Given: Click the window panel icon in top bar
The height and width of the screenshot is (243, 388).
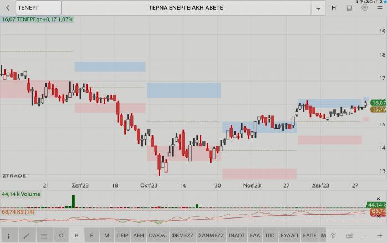Looking at the screenshot, I should click(x=349, y=8).
